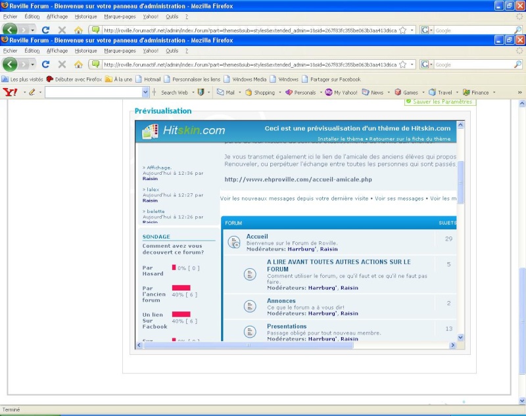The width and height of the screenshot is (526, 416).
Task: Open the Édition menu in the back Firefox window
Action: pos(32,16)
